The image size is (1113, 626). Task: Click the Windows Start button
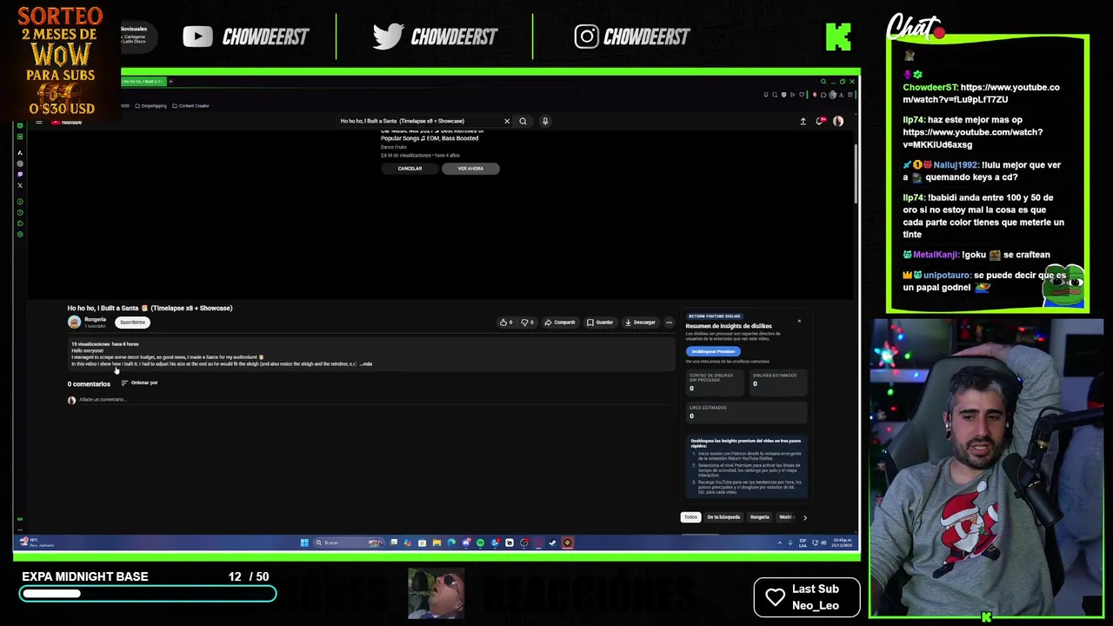[304, 543]
